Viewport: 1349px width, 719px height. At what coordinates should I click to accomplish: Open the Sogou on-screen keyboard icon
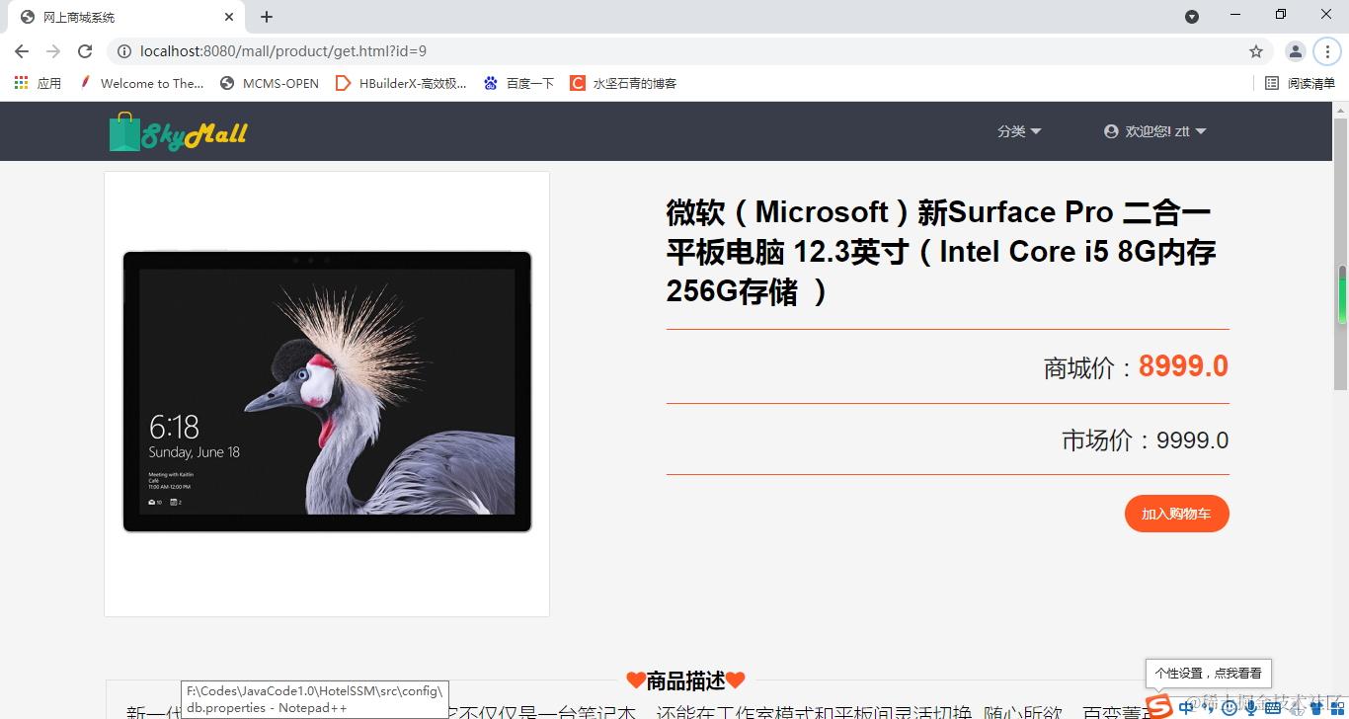point(1273,707)
